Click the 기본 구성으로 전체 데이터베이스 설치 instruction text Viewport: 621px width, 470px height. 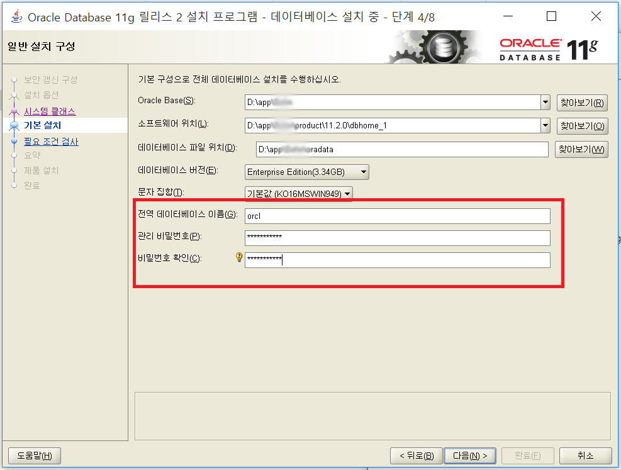coord(239,79)
